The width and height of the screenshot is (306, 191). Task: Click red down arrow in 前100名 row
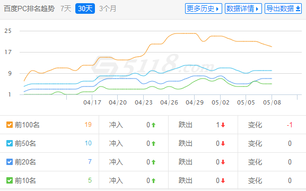tap(223, 125)
